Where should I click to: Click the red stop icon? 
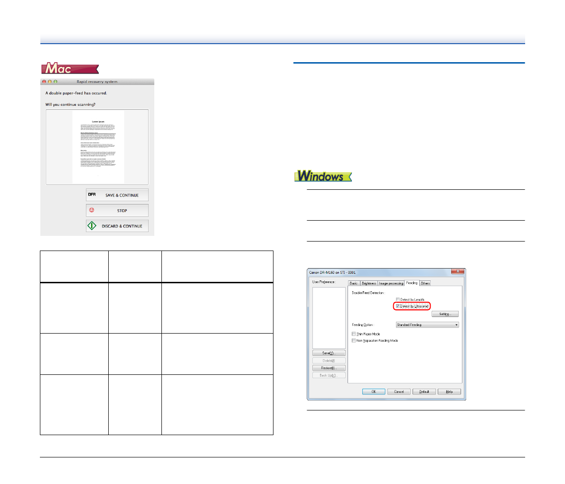(92, 210)
